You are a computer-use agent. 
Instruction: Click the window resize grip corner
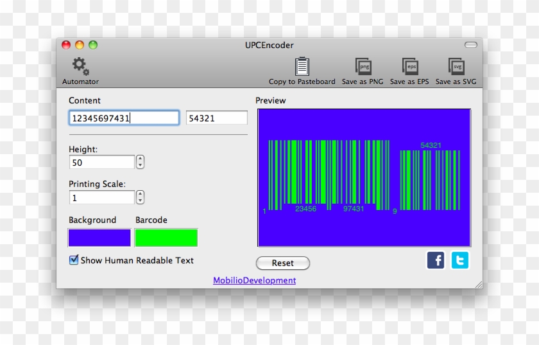tap(479, 285)
